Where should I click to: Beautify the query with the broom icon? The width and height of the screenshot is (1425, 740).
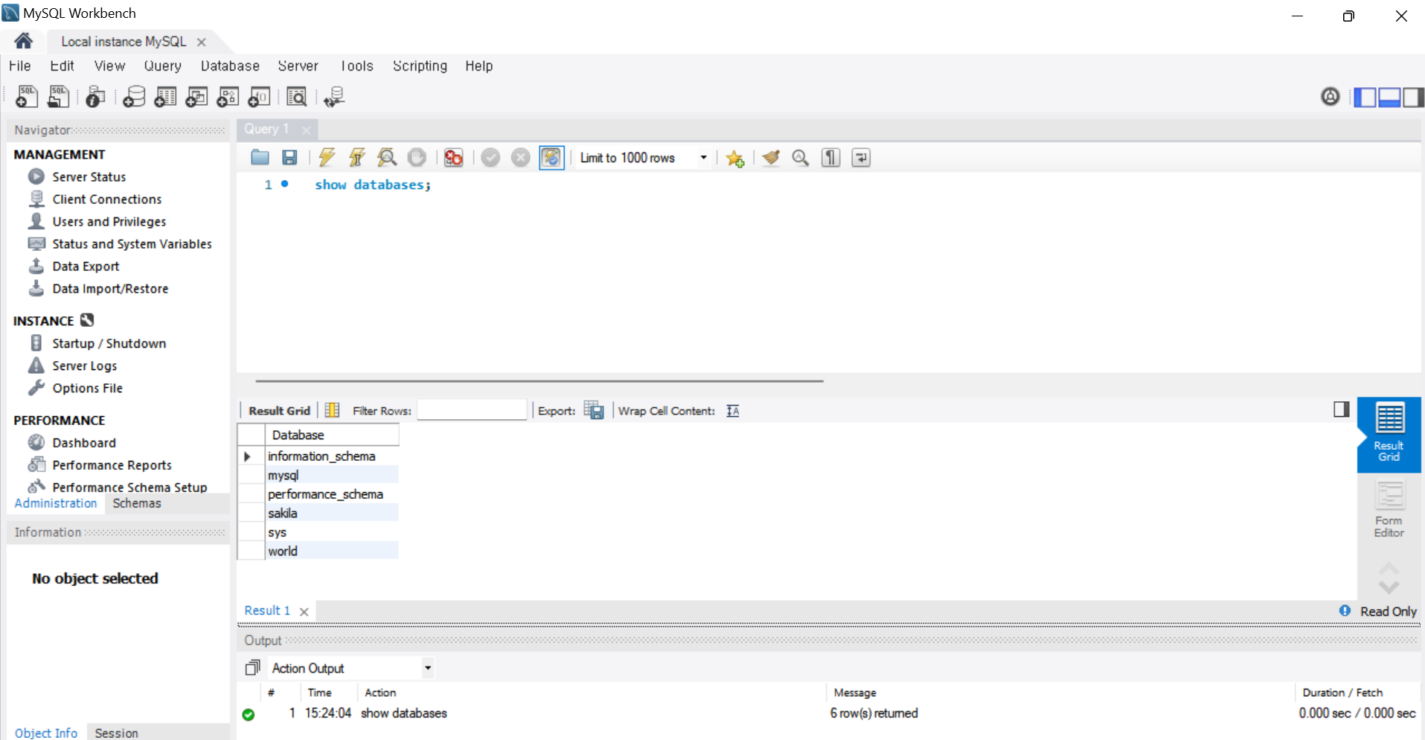[771, 157]
